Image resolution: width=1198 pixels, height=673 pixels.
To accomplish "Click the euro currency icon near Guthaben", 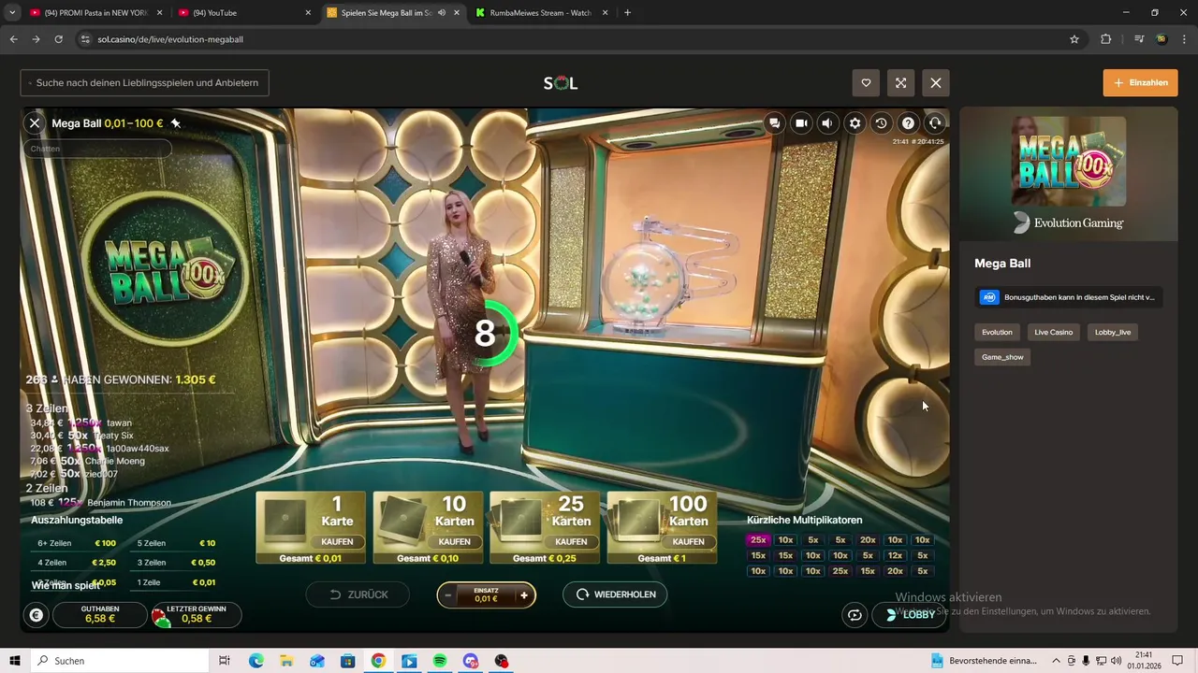I will [x=37, y=615].
